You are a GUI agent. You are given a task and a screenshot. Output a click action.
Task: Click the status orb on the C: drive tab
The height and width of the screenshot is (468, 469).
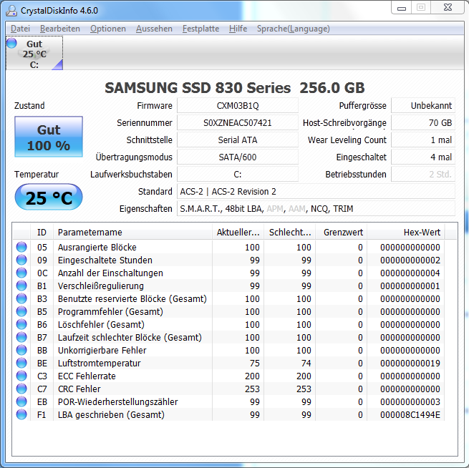click(11, 43)
